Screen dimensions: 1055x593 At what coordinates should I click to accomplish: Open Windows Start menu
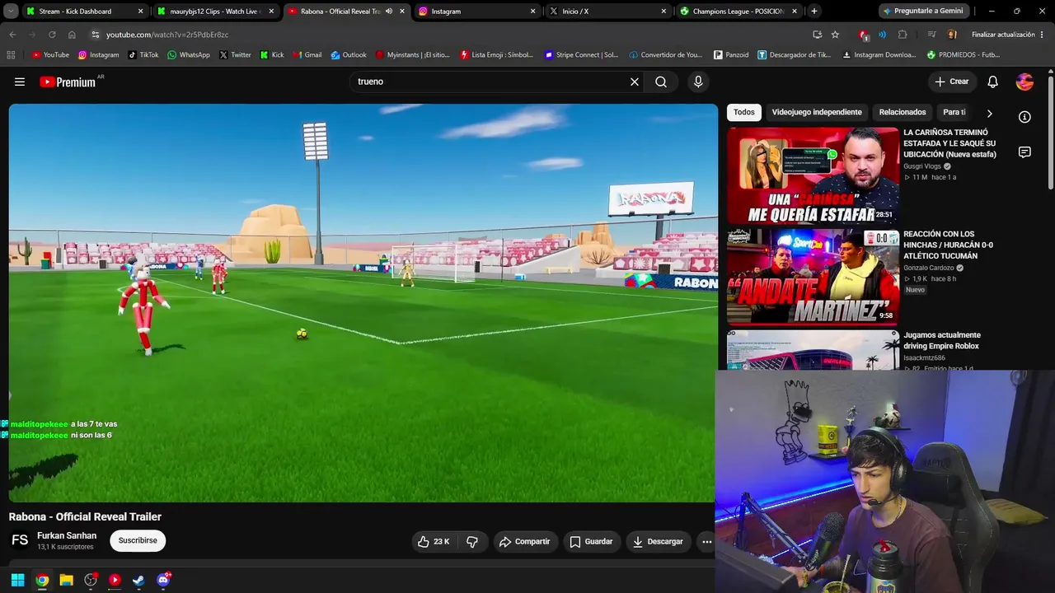click(17, 580)
